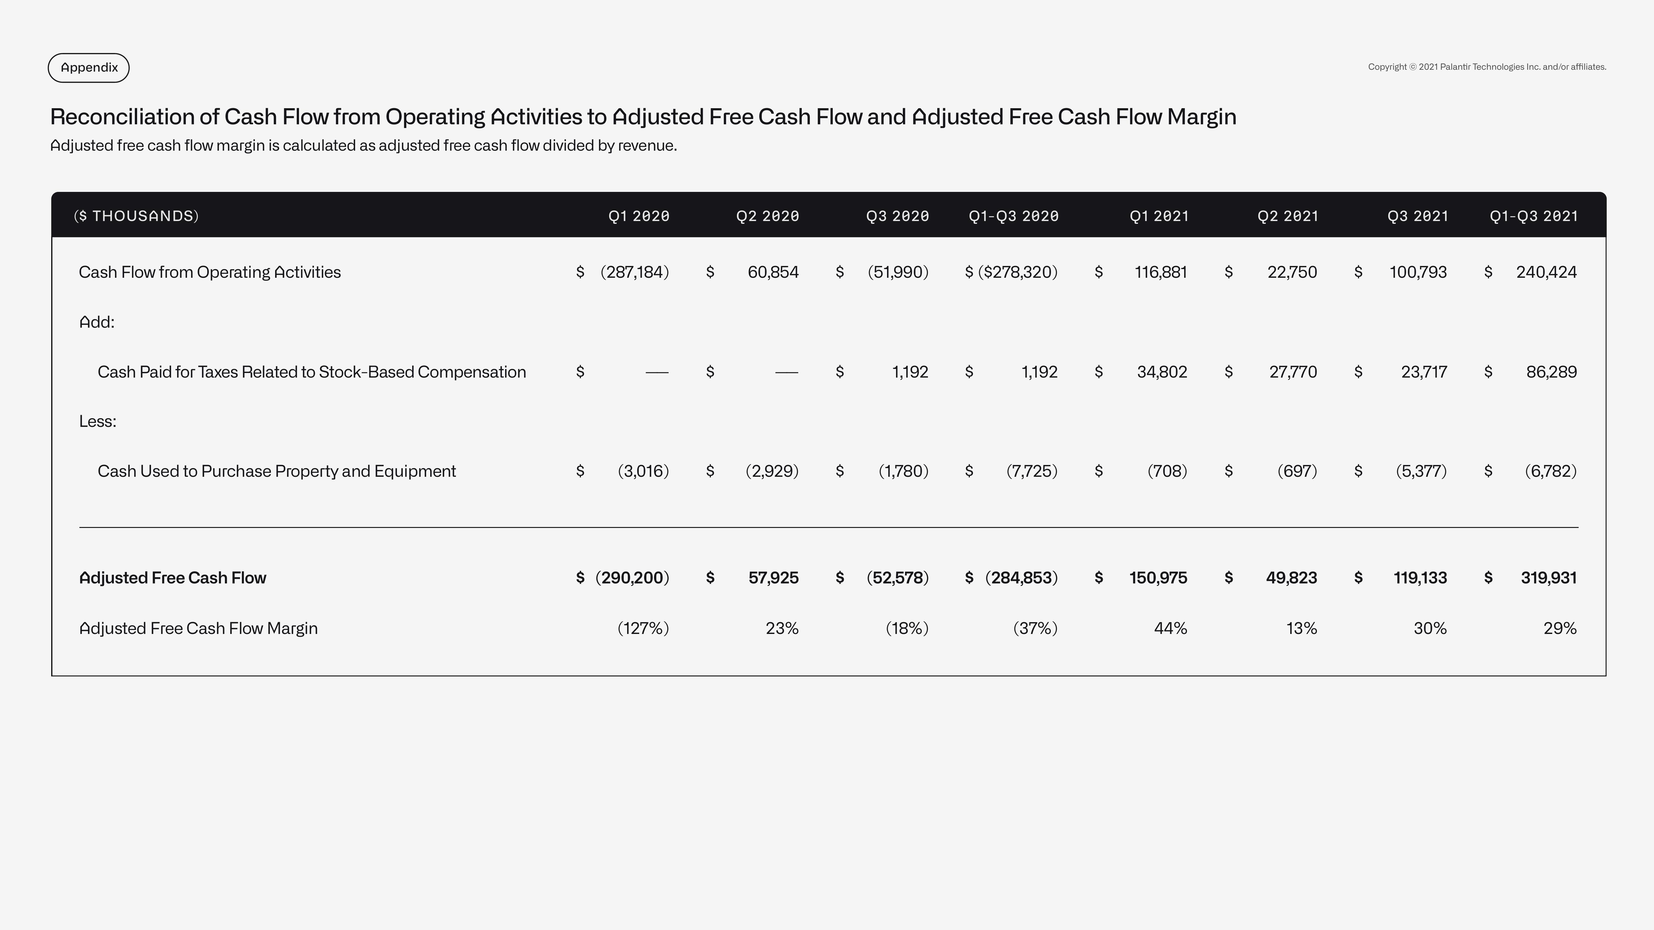
Task: Click the ($278,320) operating cash flow value
Action: (1018, 272)
